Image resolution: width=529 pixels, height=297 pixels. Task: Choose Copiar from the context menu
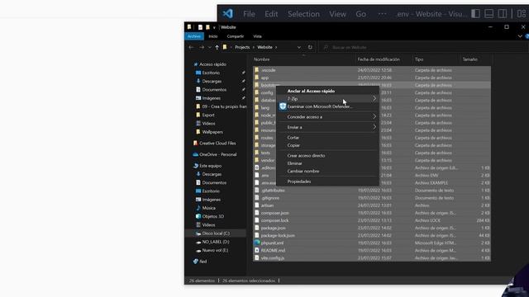point(327,145)
